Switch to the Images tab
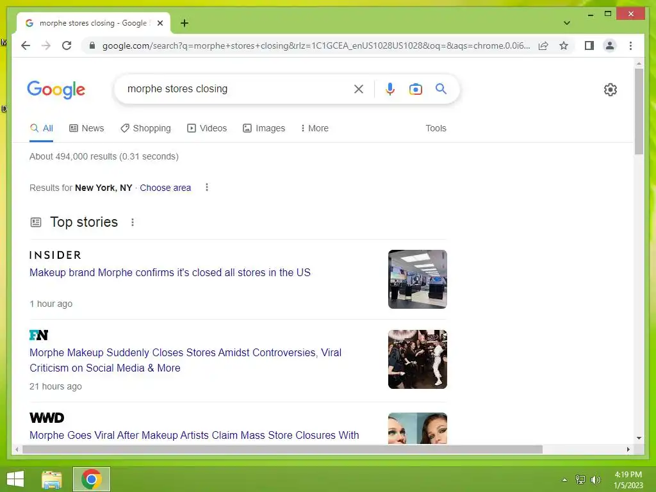Image resolution: width=656 pixels, height=492 pixels. [x=264, y=128]
